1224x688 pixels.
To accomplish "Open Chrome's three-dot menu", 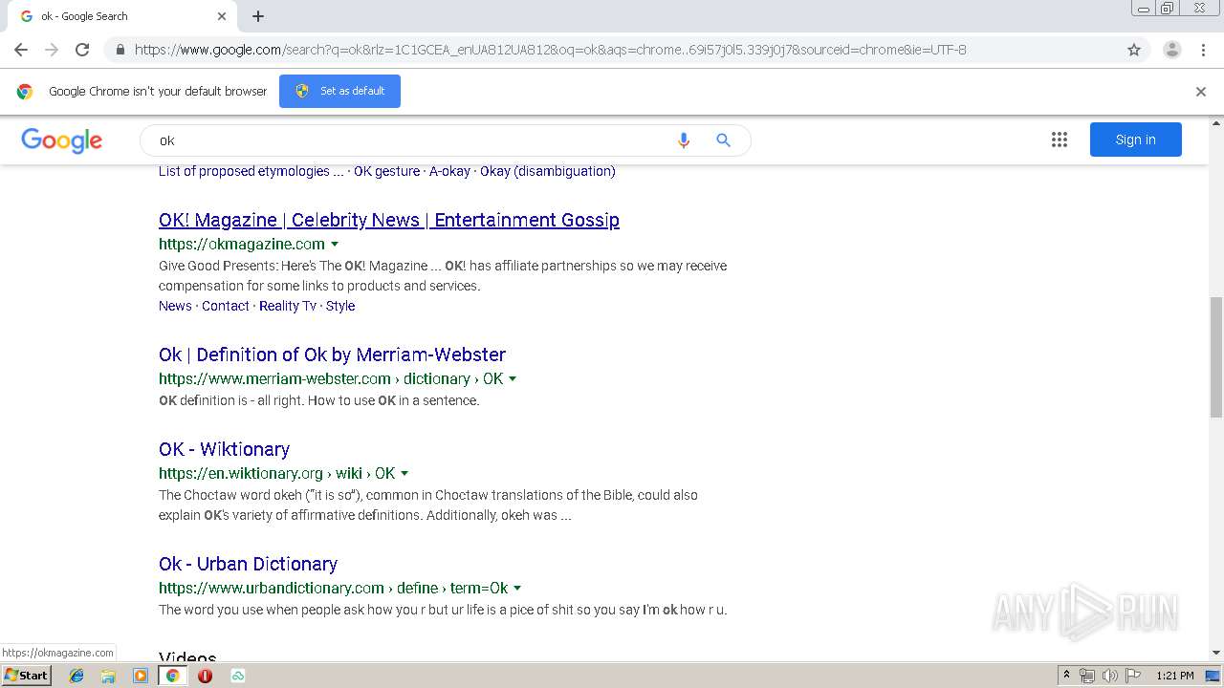I will point(1203,50).
